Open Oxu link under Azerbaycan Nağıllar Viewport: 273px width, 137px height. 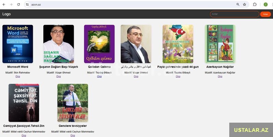pos(220,76)
